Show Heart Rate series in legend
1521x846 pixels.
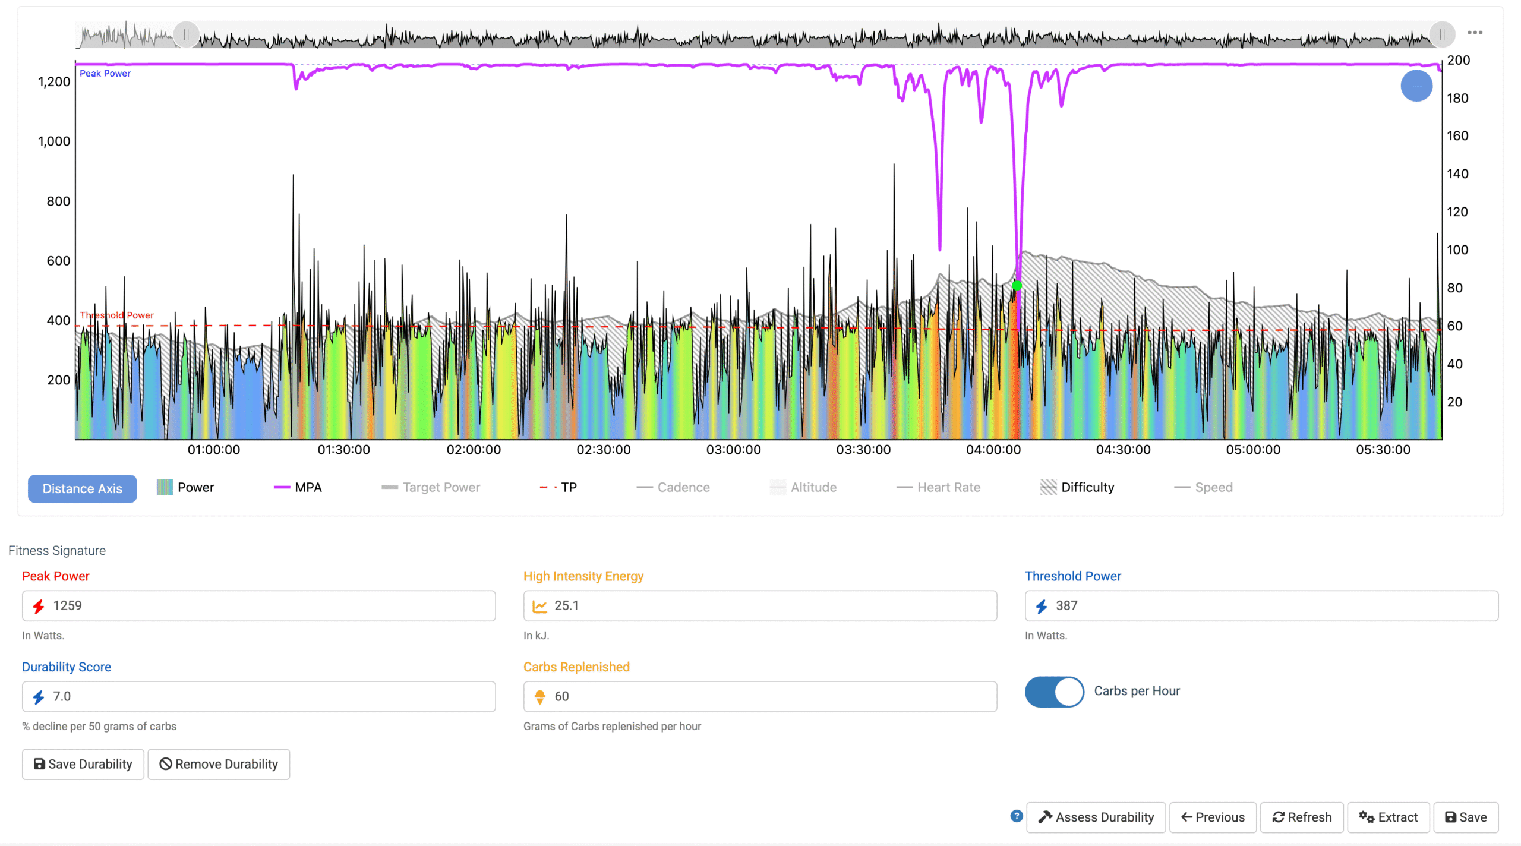pos(939,487)
